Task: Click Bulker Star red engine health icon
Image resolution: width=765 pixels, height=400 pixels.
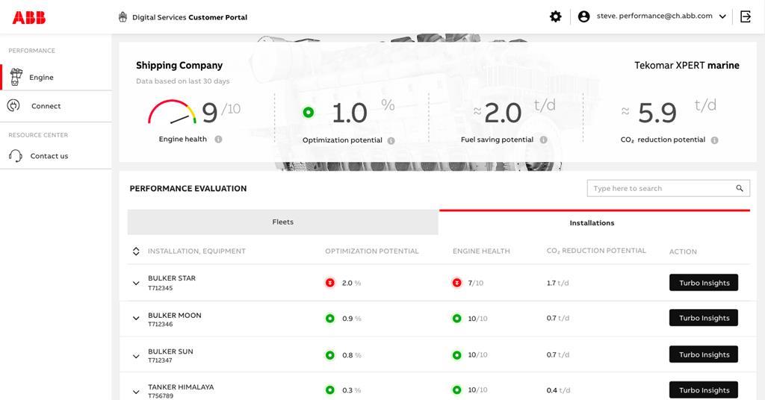Action: (x=456, y=283)
